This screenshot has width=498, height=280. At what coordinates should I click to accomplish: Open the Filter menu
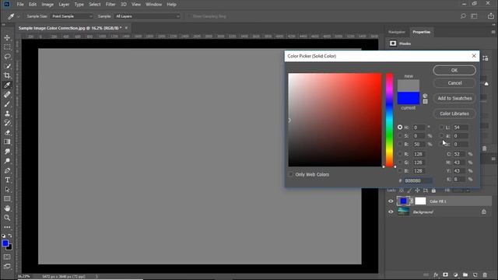coord(110,5)
